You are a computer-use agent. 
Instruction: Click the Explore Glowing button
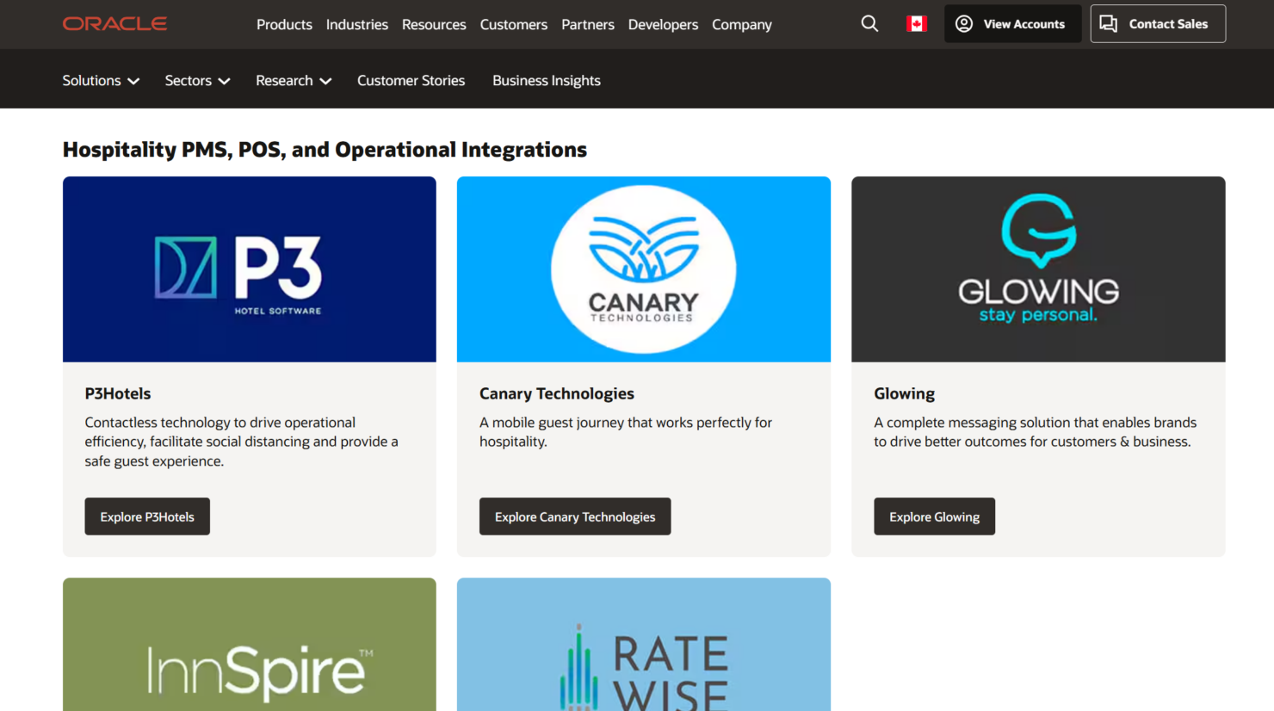934,516
